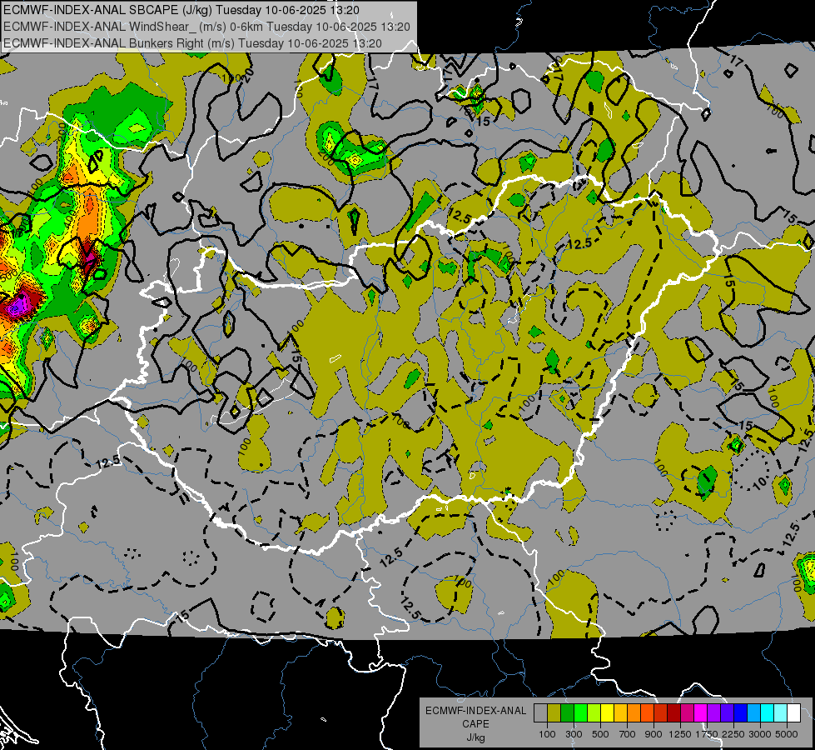This screenshot has width=815, height=750.
Task: Click the SBCAPE title line
Action: (x=181, y=10)
